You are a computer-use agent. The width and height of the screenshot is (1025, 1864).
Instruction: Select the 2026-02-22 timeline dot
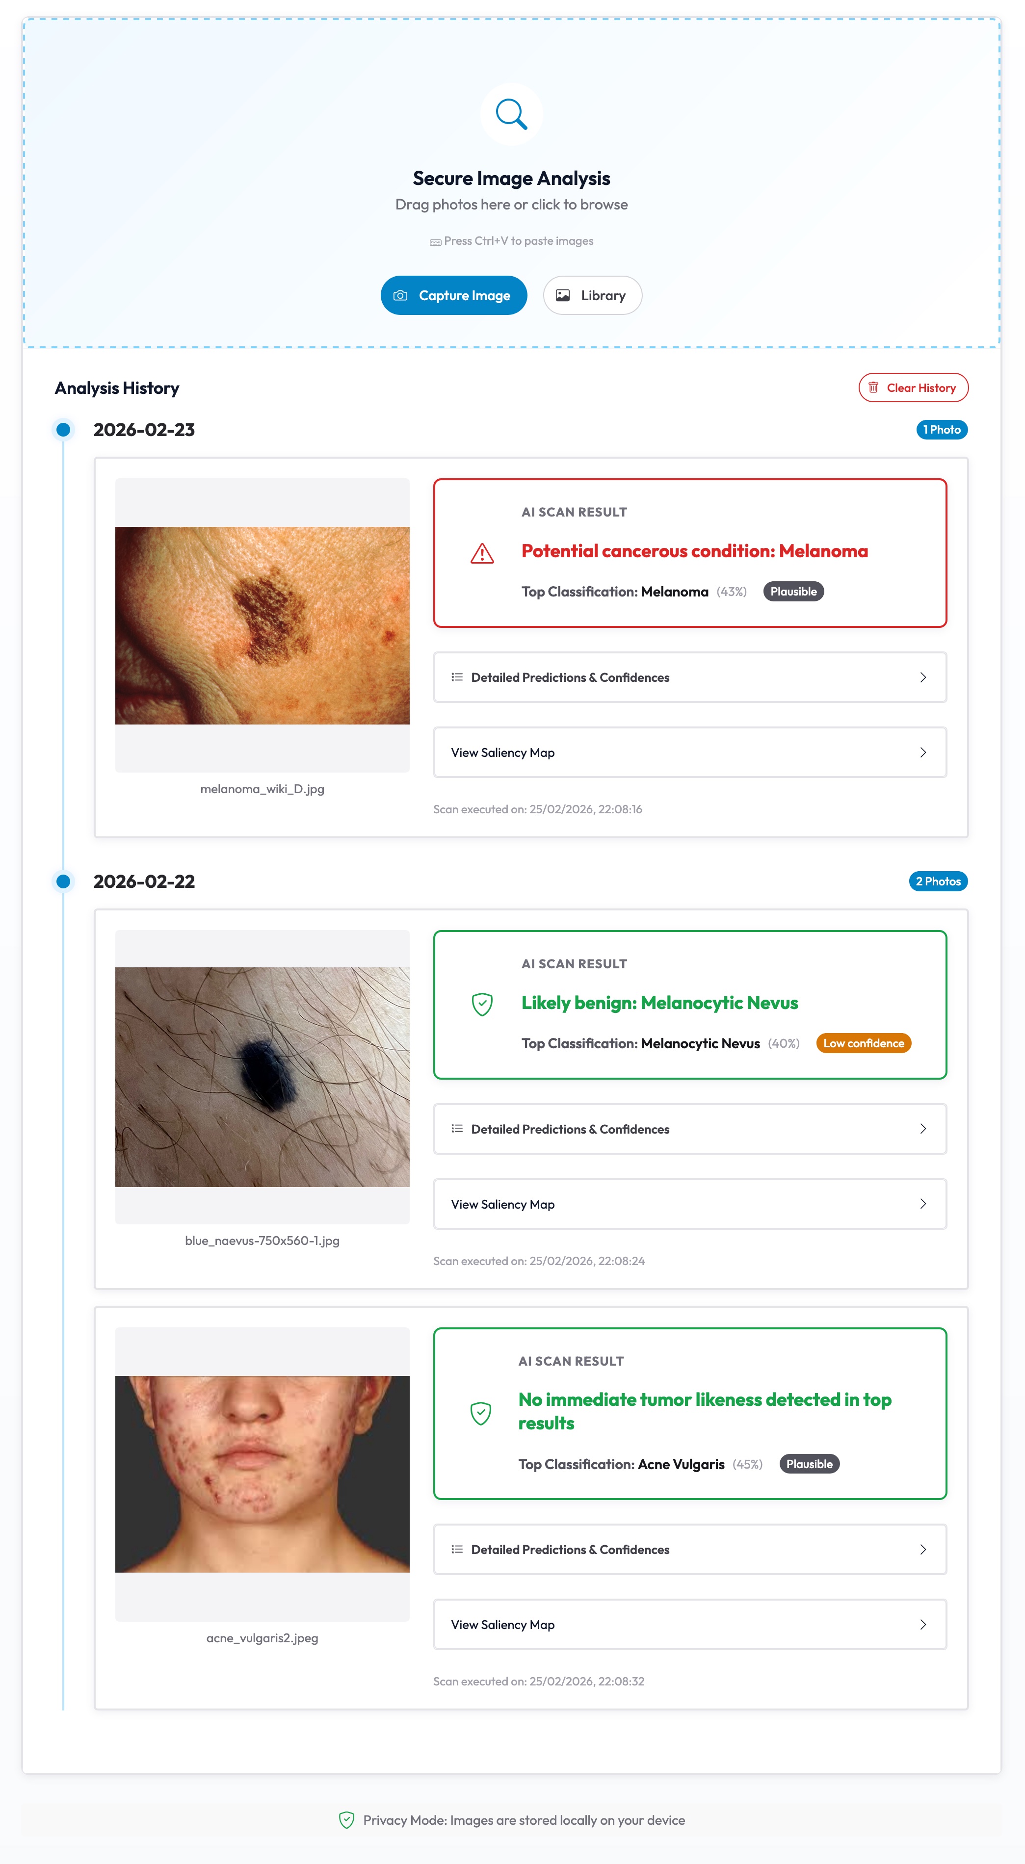pos(64,881)
